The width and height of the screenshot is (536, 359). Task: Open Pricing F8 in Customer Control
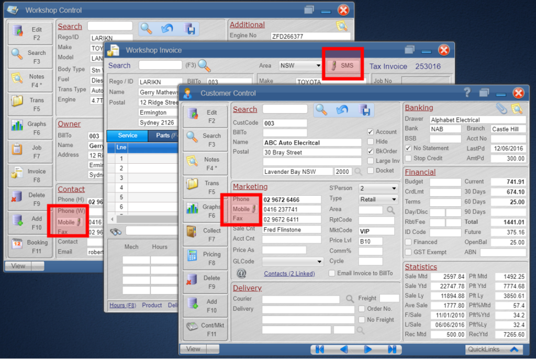point(205,256)
